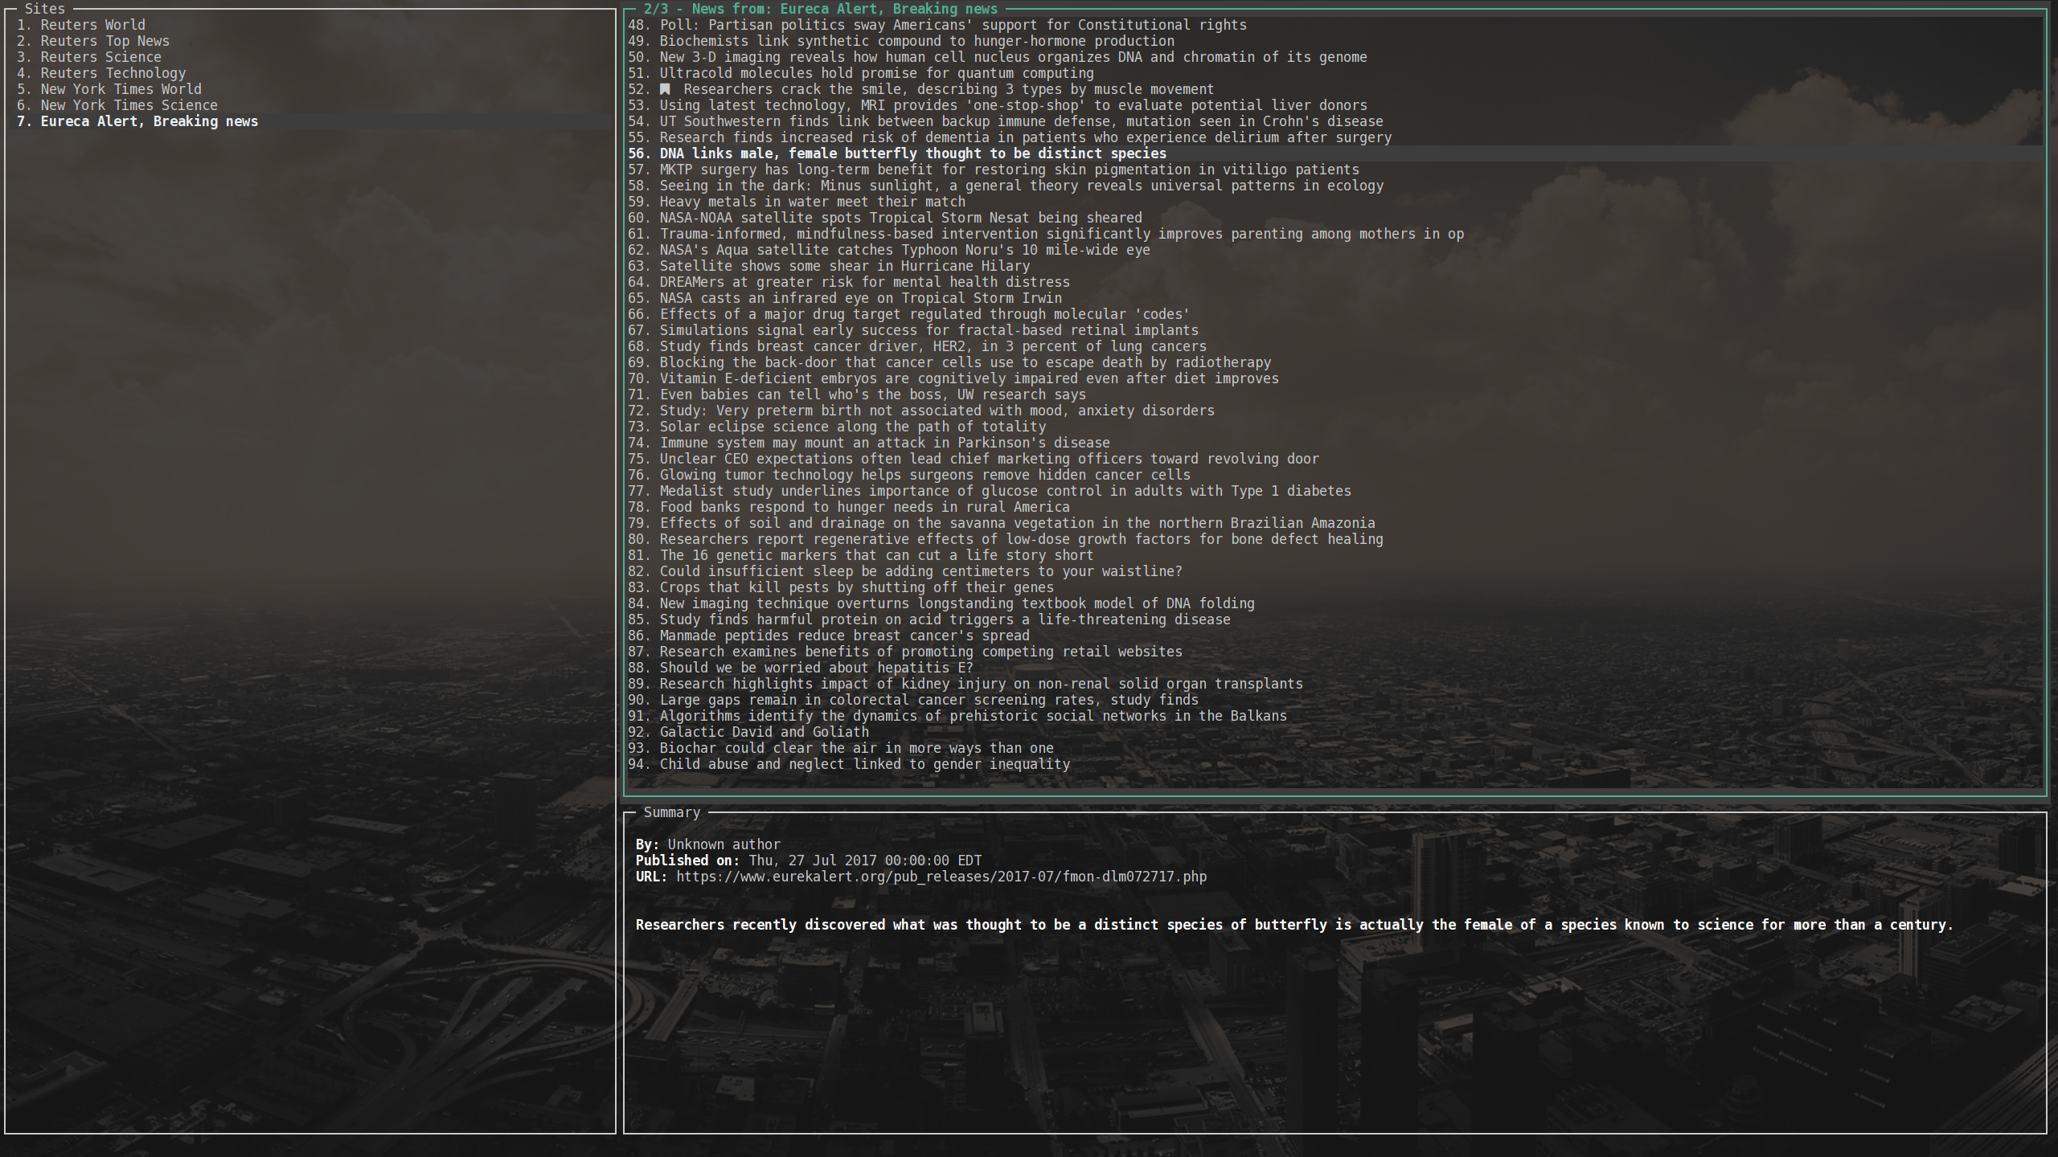
Task: Open article 62 about Typhoon Noru
Action: pyautogui.click(x=904, y=250)
